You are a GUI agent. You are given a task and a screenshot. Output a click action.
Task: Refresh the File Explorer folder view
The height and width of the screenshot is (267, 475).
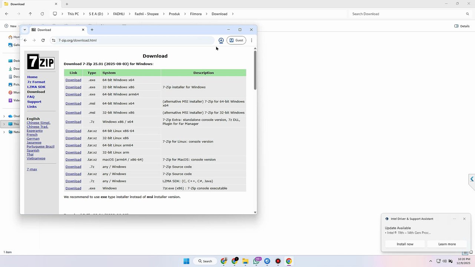[x=42, y=14]
